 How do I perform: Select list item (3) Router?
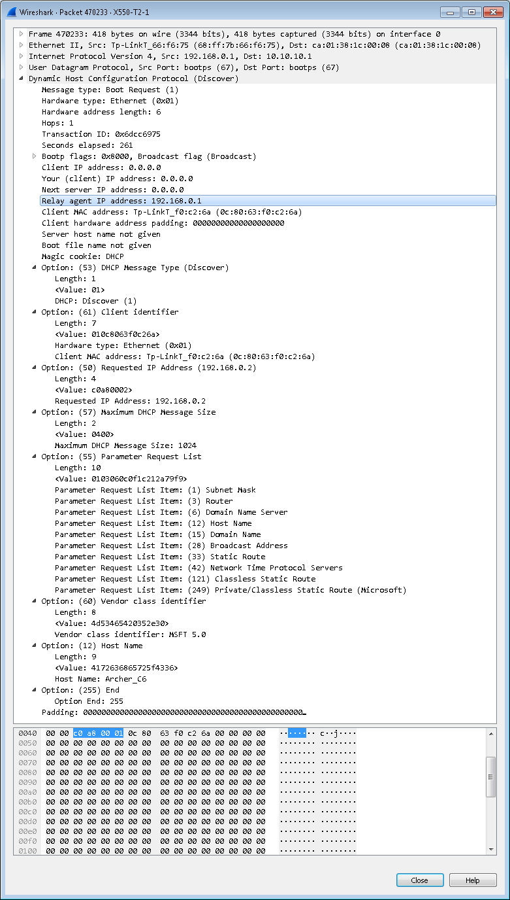144,501
